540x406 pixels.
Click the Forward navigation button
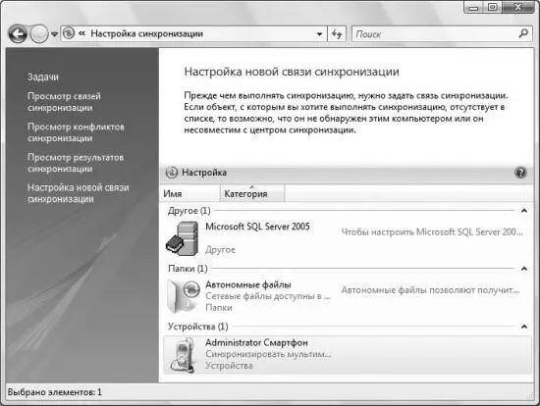39,33
